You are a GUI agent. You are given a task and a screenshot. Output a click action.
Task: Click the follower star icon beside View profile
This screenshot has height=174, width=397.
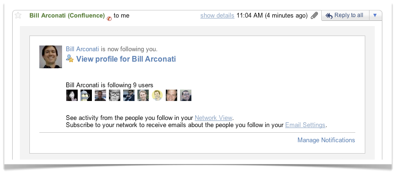click(x=70, y=58)
